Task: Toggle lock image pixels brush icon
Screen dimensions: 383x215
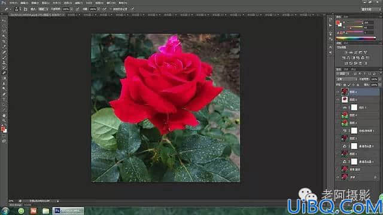Action: click(349, 85)
